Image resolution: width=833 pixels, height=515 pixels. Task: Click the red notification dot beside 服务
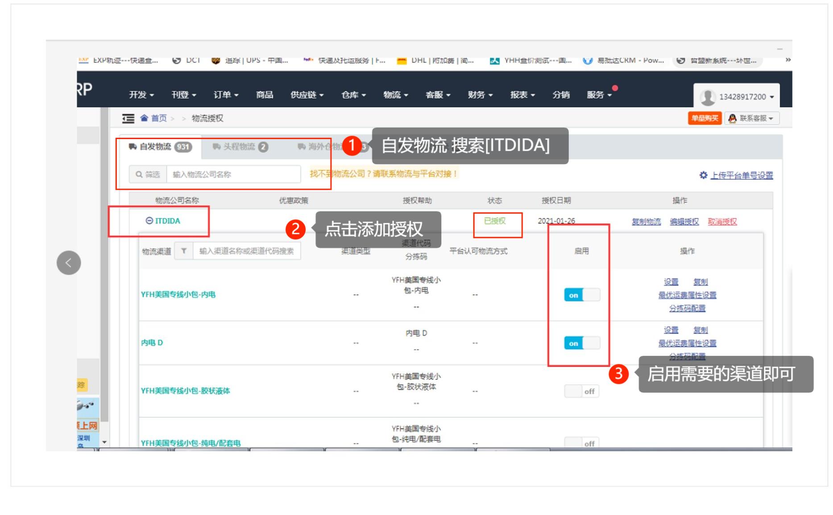[x=615, y=88]
